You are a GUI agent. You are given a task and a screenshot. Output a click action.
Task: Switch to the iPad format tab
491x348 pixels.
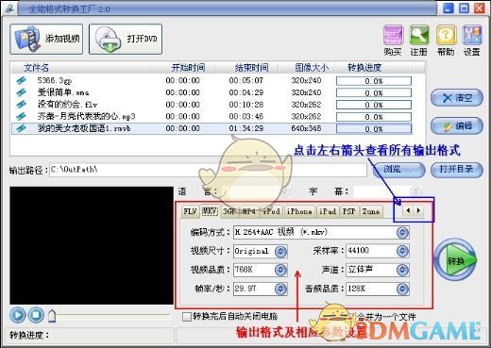pyautogui.click(x=328, y=211)
